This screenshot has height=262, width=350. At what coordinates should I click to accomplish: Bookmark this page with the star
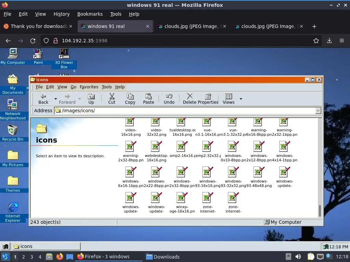click(x=316, y=41)
